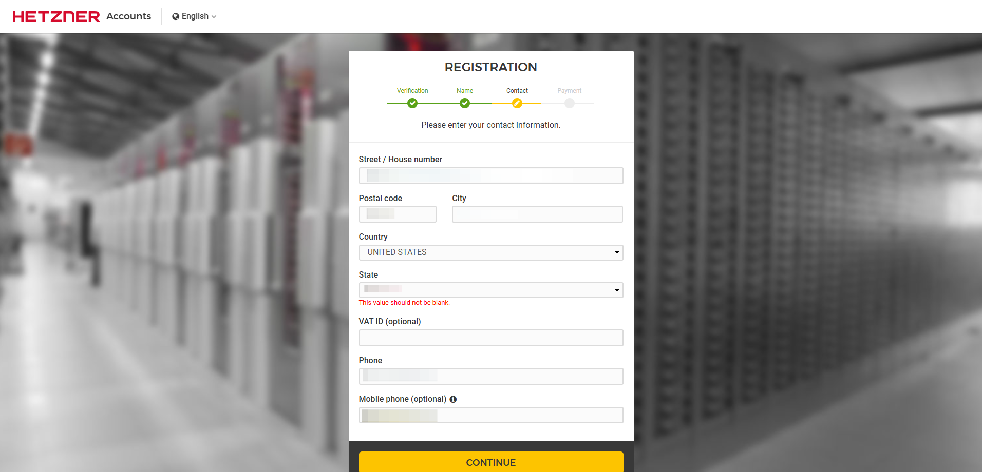
Task: Open the Country selection dropdown
Action: click(490, 252)
